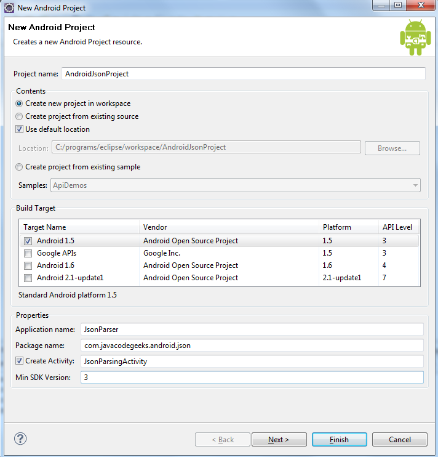Click the Create Activity name field

coord(252,362)
